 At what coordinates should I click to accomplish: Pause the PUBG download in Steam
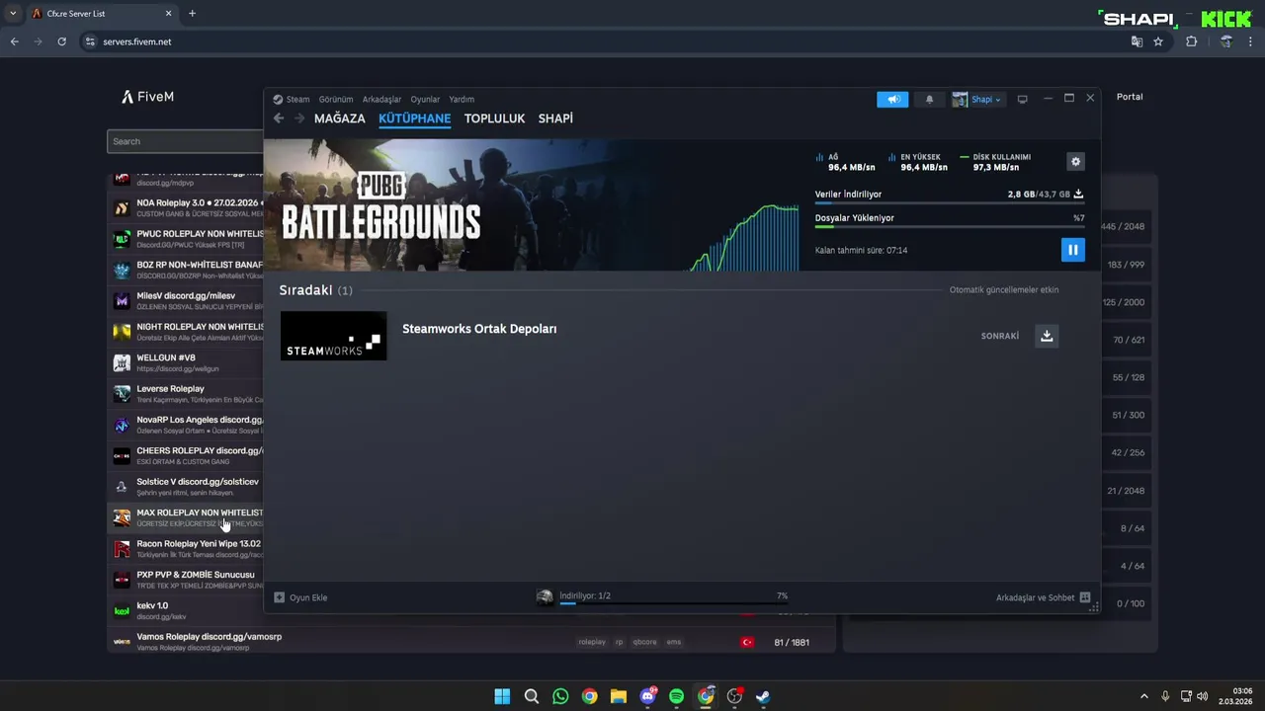pos(1072,250)
